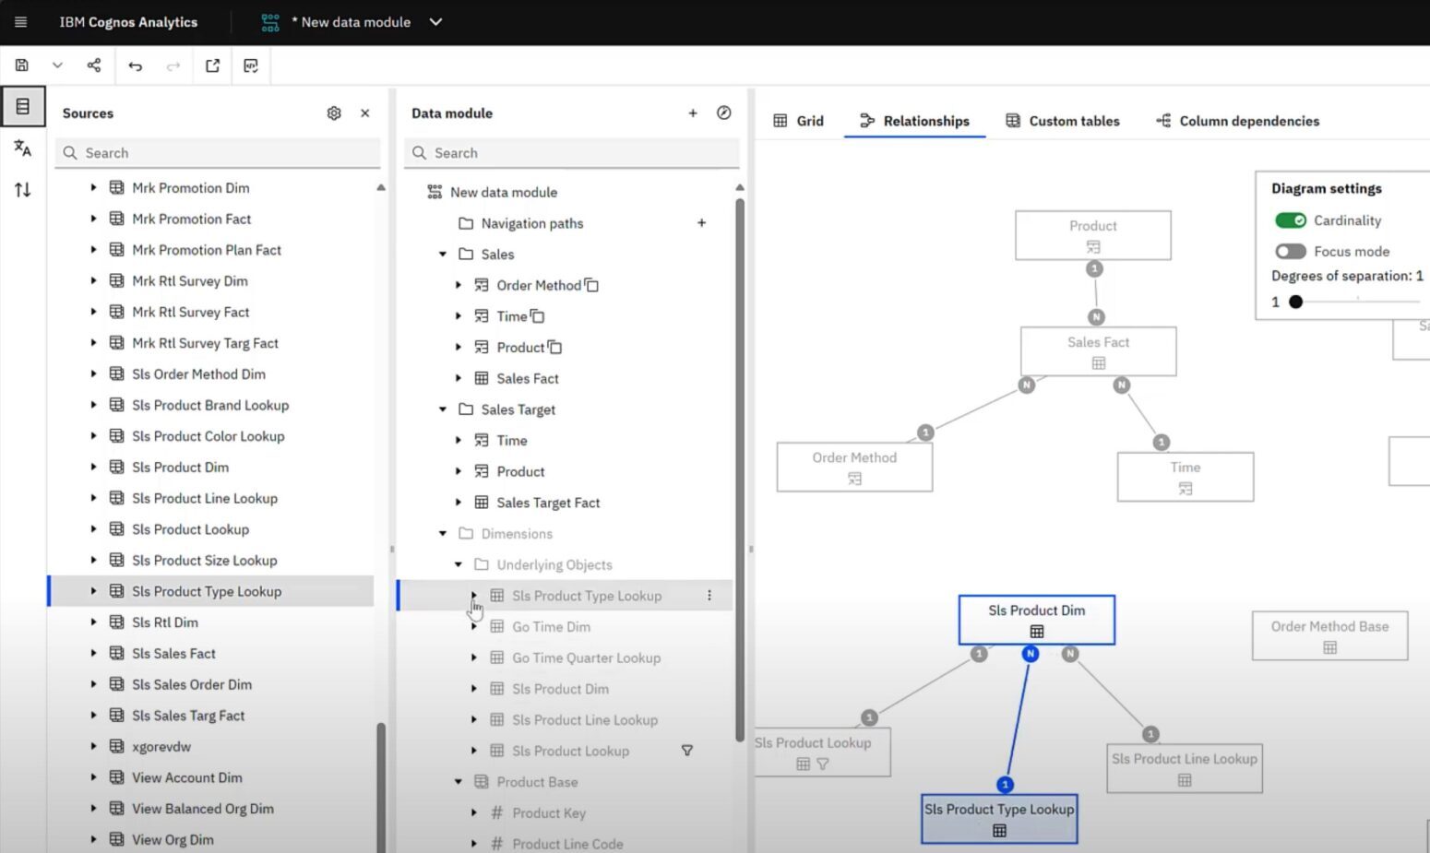Click the filter icon on Sls Product Lookup

pos(687,751)
